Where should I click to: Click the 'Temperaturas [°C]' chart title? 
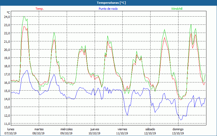pos(111,3)
